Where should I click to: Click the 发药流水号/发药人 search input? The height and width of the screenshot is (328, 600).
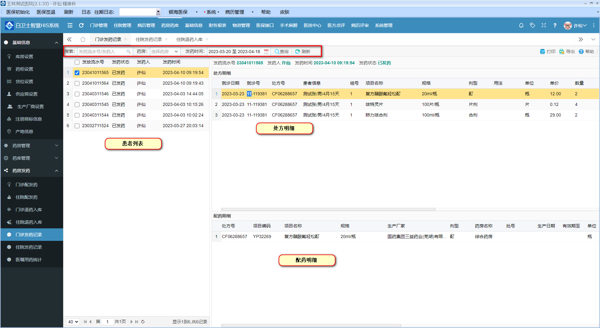point(105,52)
